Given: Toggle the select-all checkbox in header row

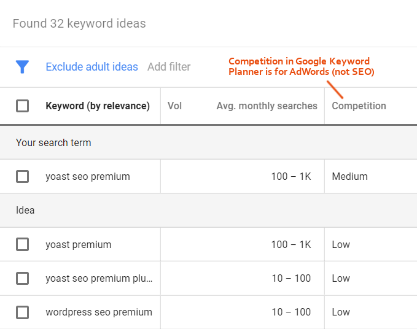Looking at the screenshot, I should tap(23, 106).
